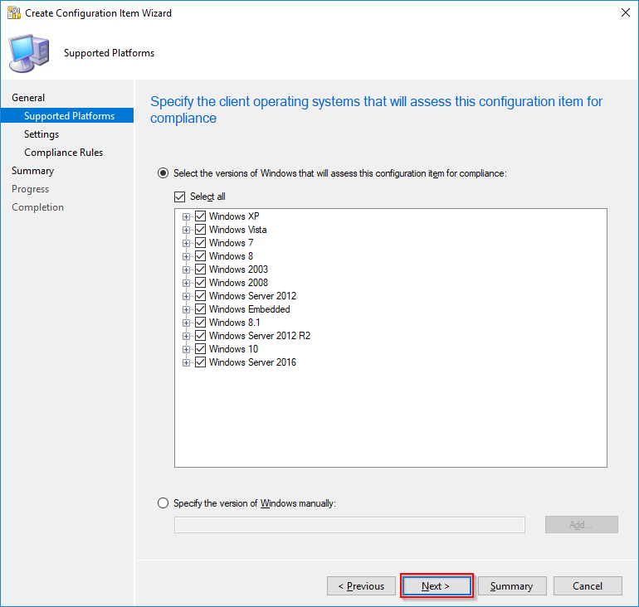Viewport: 639px width, 607px height.
Task: Click the Completion step in sidebar
Action: [37, 207]
